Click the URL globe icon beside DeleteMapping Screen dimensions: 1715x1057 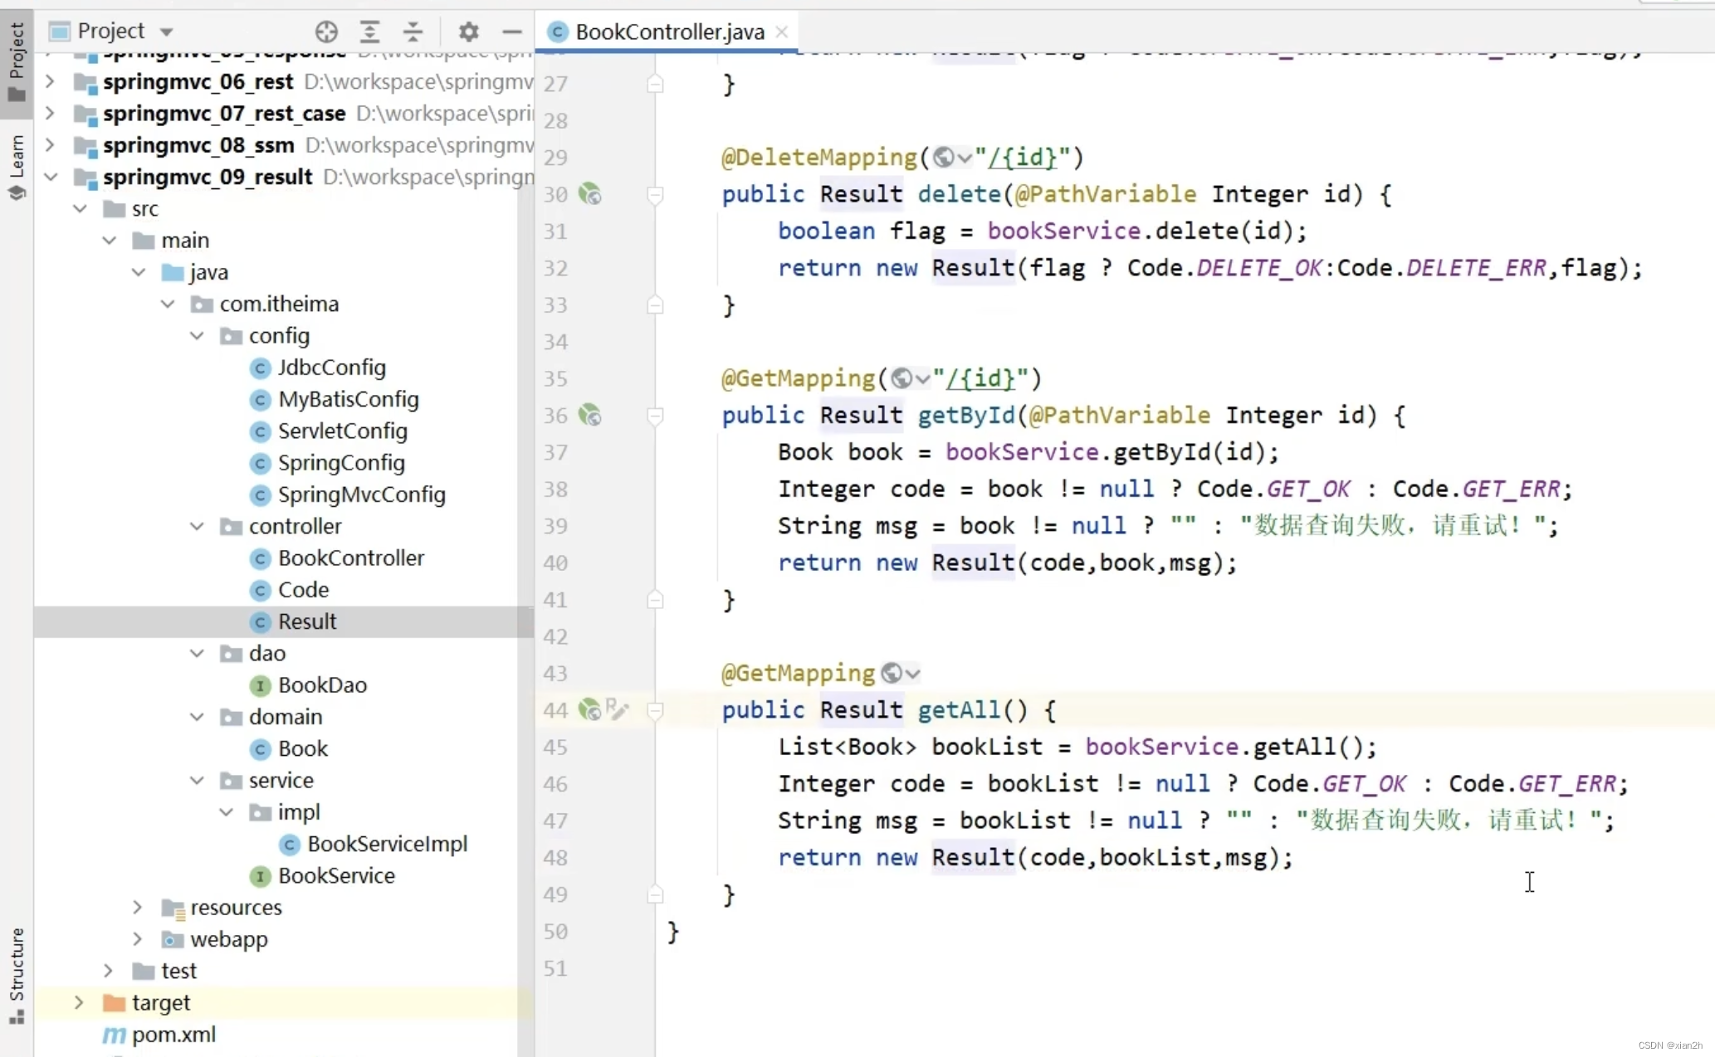943,157
